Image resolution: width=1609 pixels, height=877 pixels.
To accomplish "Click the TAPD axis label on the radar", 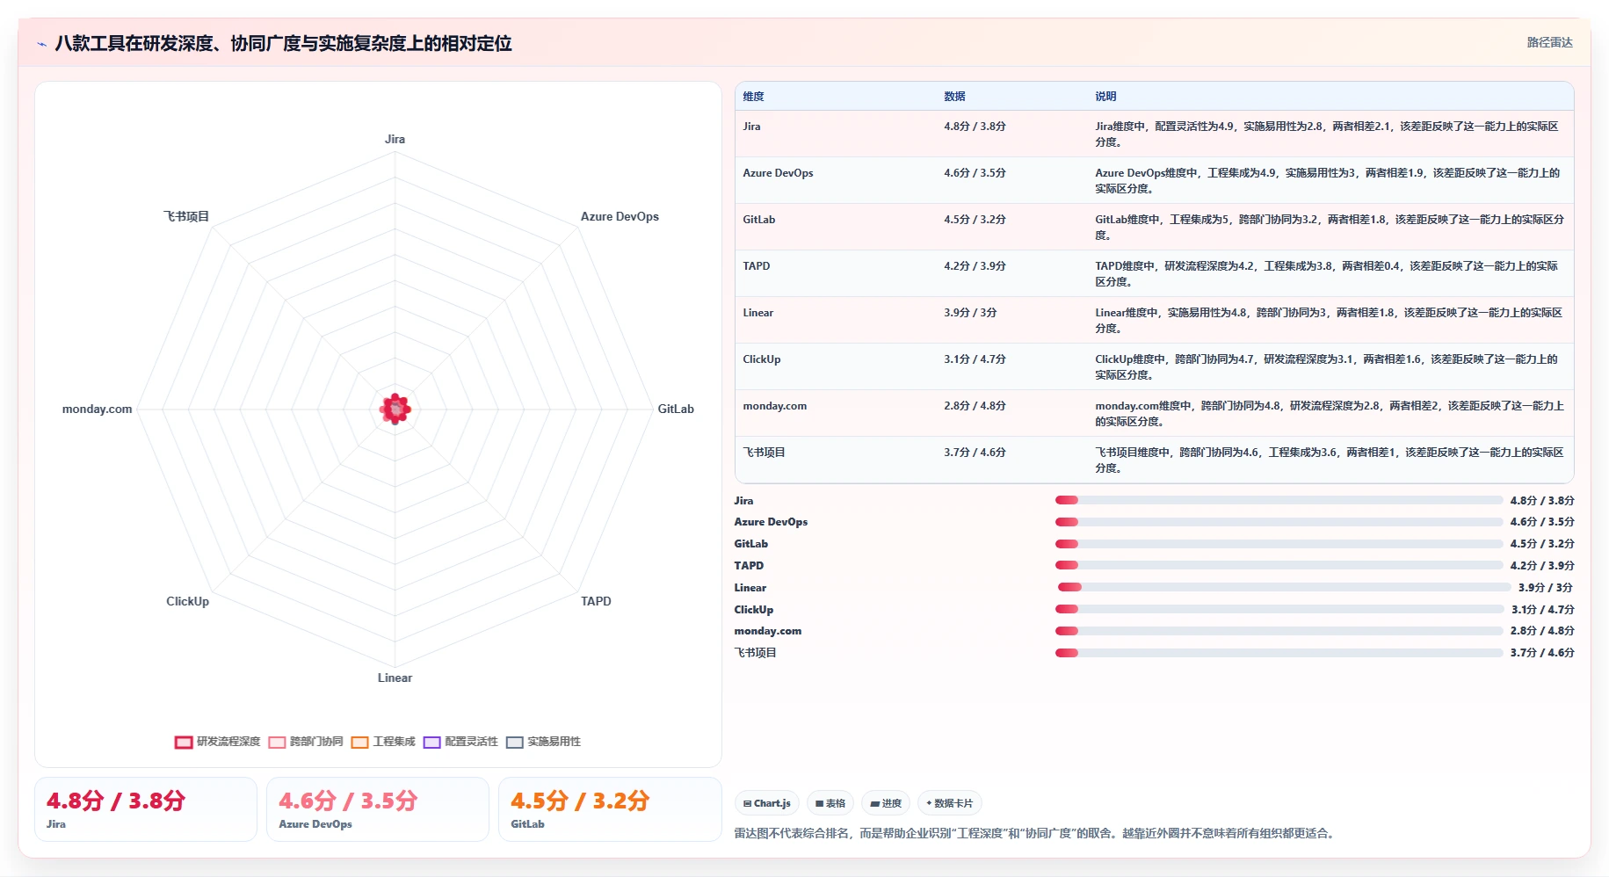I will [x=596, y=601].
